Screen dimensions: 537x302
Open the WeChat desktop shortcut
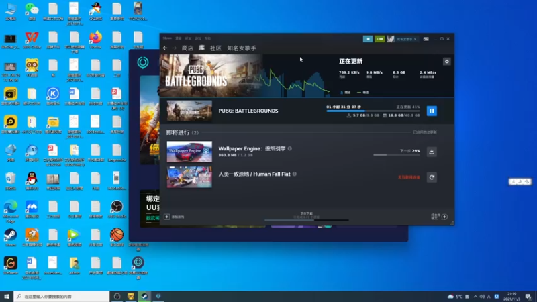coord(32,11)
